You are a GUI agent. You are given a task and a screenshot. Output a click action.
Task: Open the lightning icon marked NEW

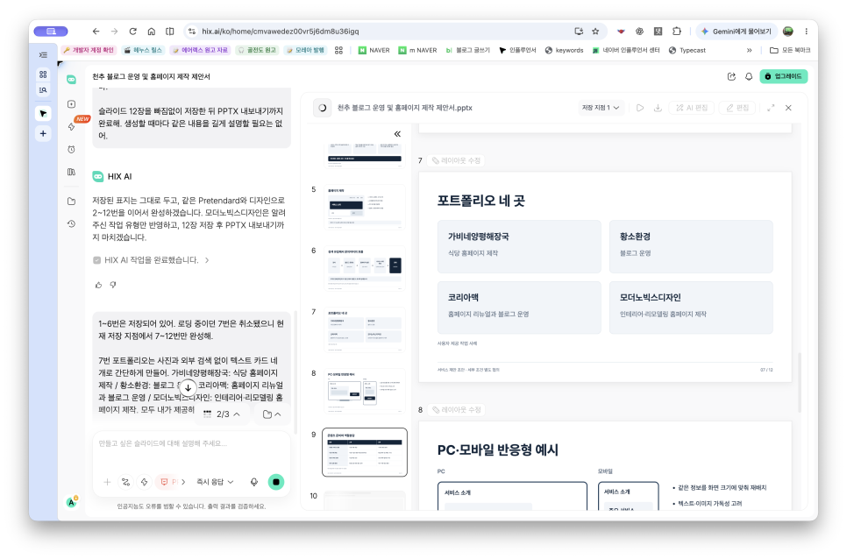point(71,126)
